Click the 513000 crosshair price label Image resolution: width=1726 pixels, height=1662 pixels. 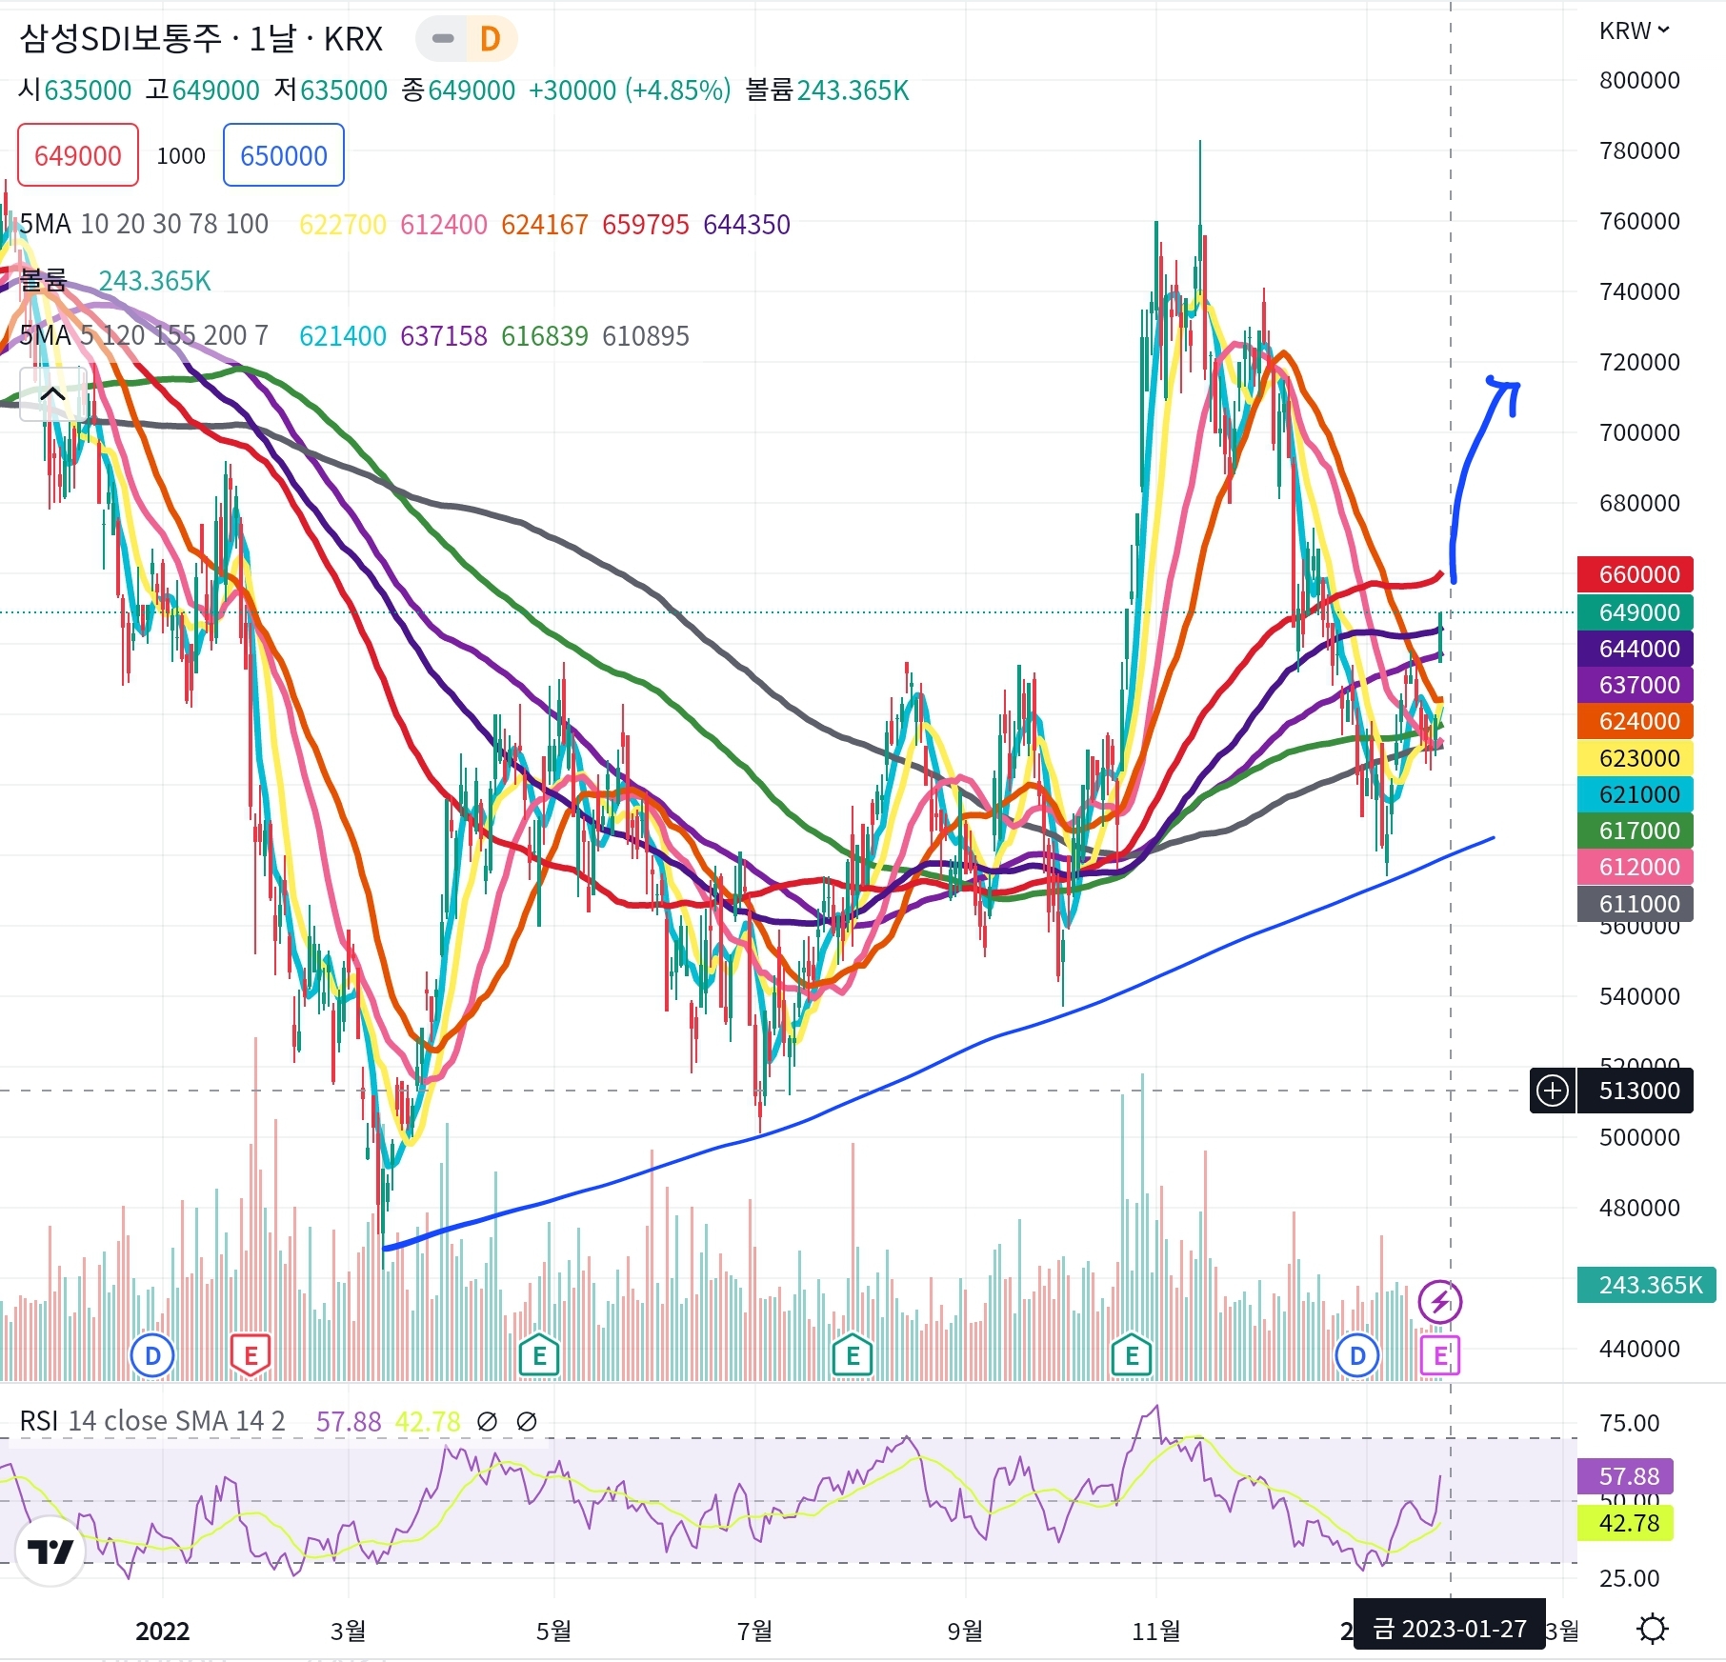[1636, 1091]
